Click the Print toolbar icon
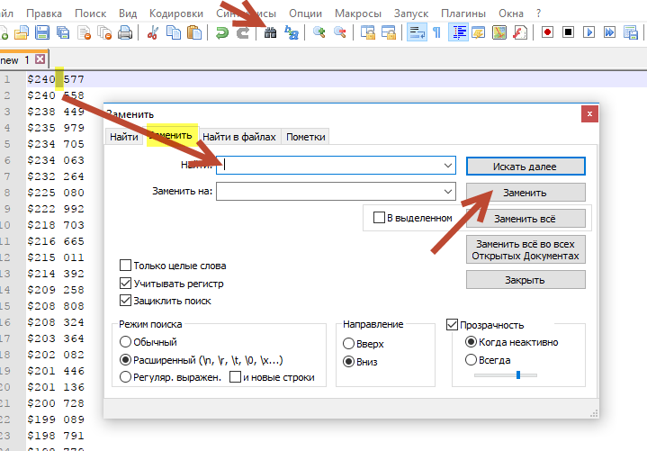The width and height of the screenshot is (647, 451). [125, 32]
